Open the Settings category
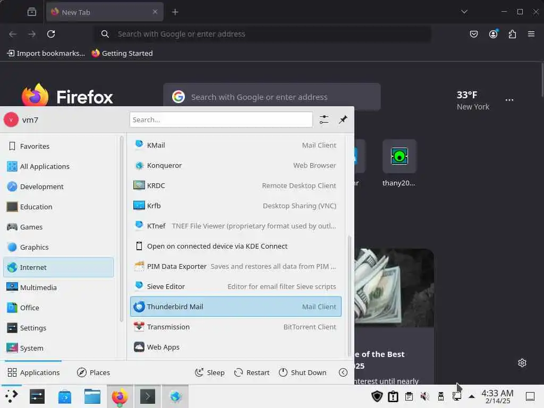The height and width of the screenshot is (408, 544). coord(58,328)
